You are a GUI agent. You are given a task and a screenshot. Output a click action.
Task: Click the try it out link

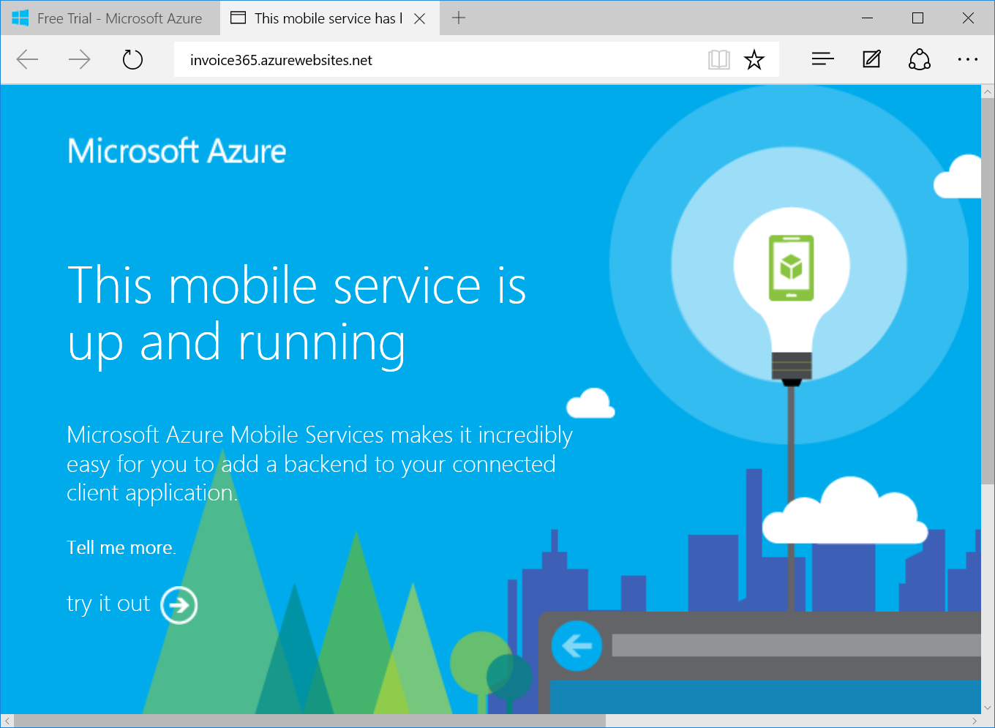point(108,604)
